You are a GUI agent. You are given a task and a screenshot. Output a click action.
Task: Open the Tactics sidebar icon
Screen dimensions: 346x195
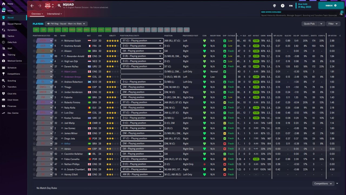[x=4, y=36]
